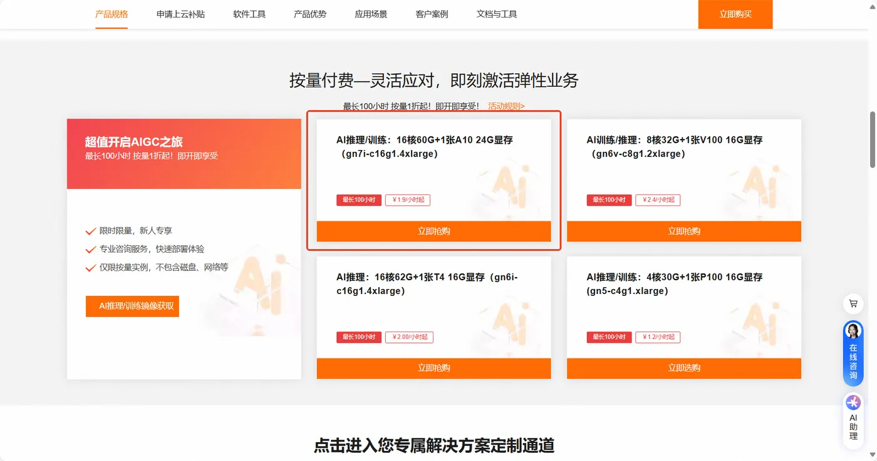Open 应用场景 tab
The image size is (877, 461).
pyautogui.click(x=371, y=14)
